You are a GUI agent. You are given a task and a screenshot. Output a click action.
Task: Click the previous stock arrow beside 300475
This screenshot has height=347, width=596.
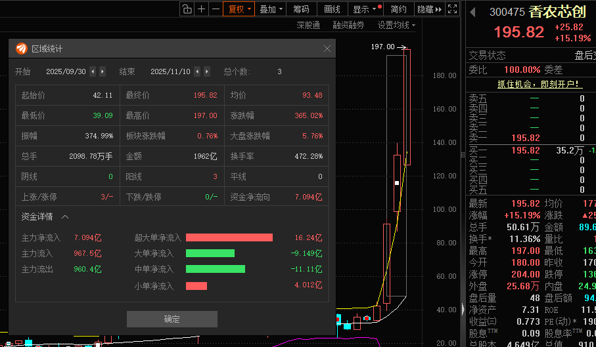pyautogui.click(x=473, y=12)
